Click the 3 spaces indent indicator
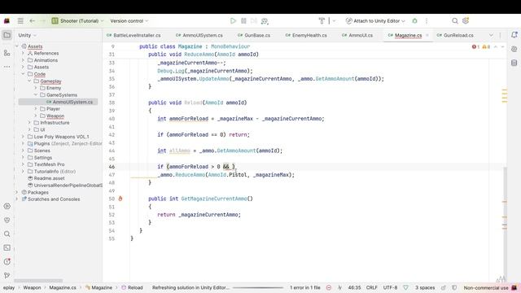521x293 pixels. [x=425, y=287]
